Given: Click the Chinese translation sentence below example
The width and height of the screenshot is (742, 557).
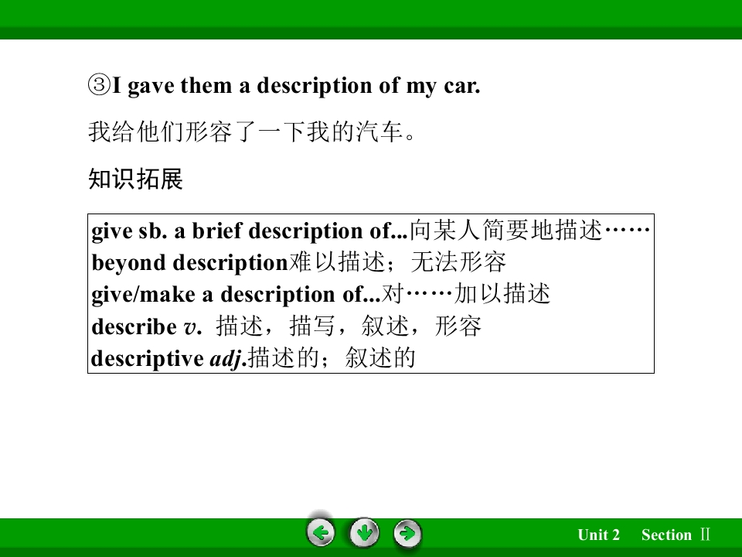Looking at the screenshot, I should [x=252, y=132].
